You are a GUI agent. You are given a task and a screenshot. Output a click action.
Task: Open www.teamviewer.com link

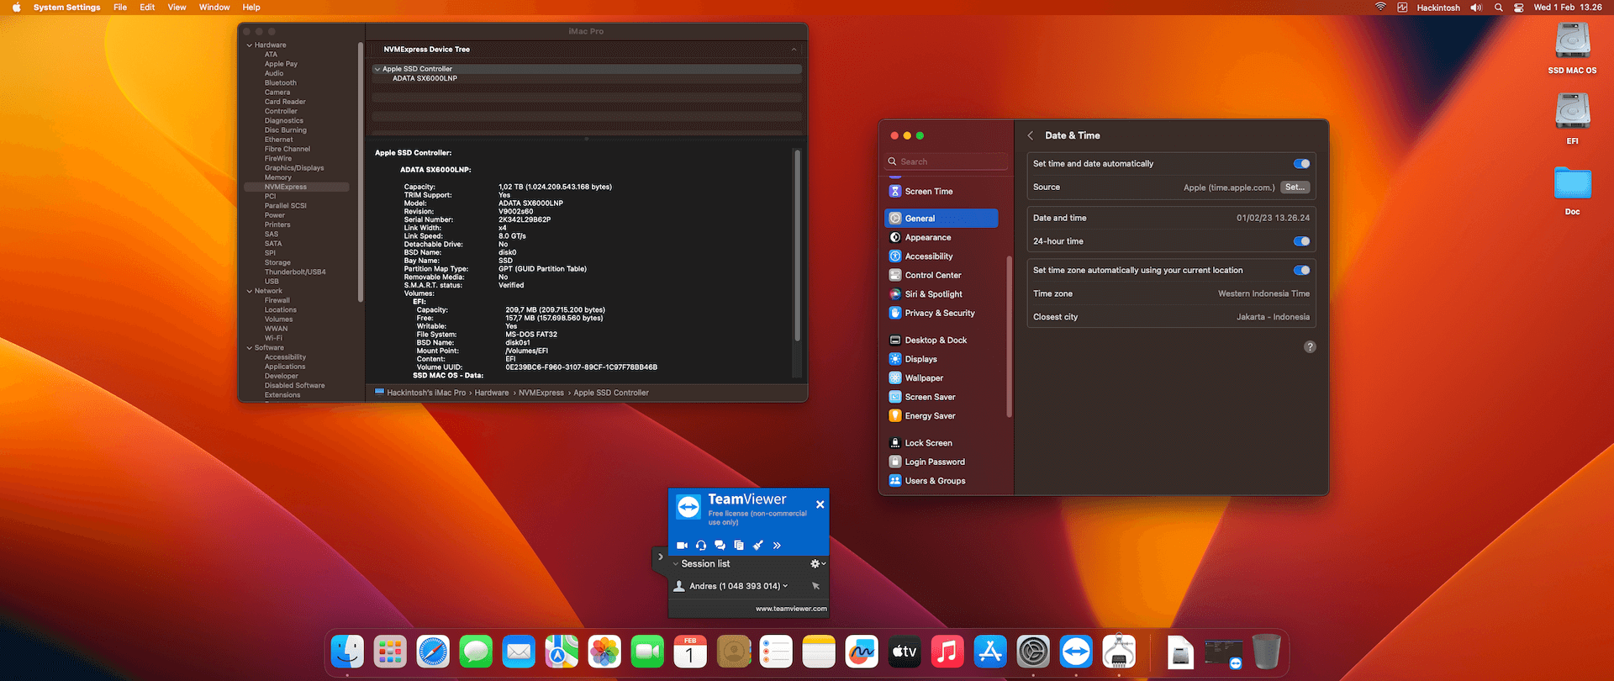(791, 609)
